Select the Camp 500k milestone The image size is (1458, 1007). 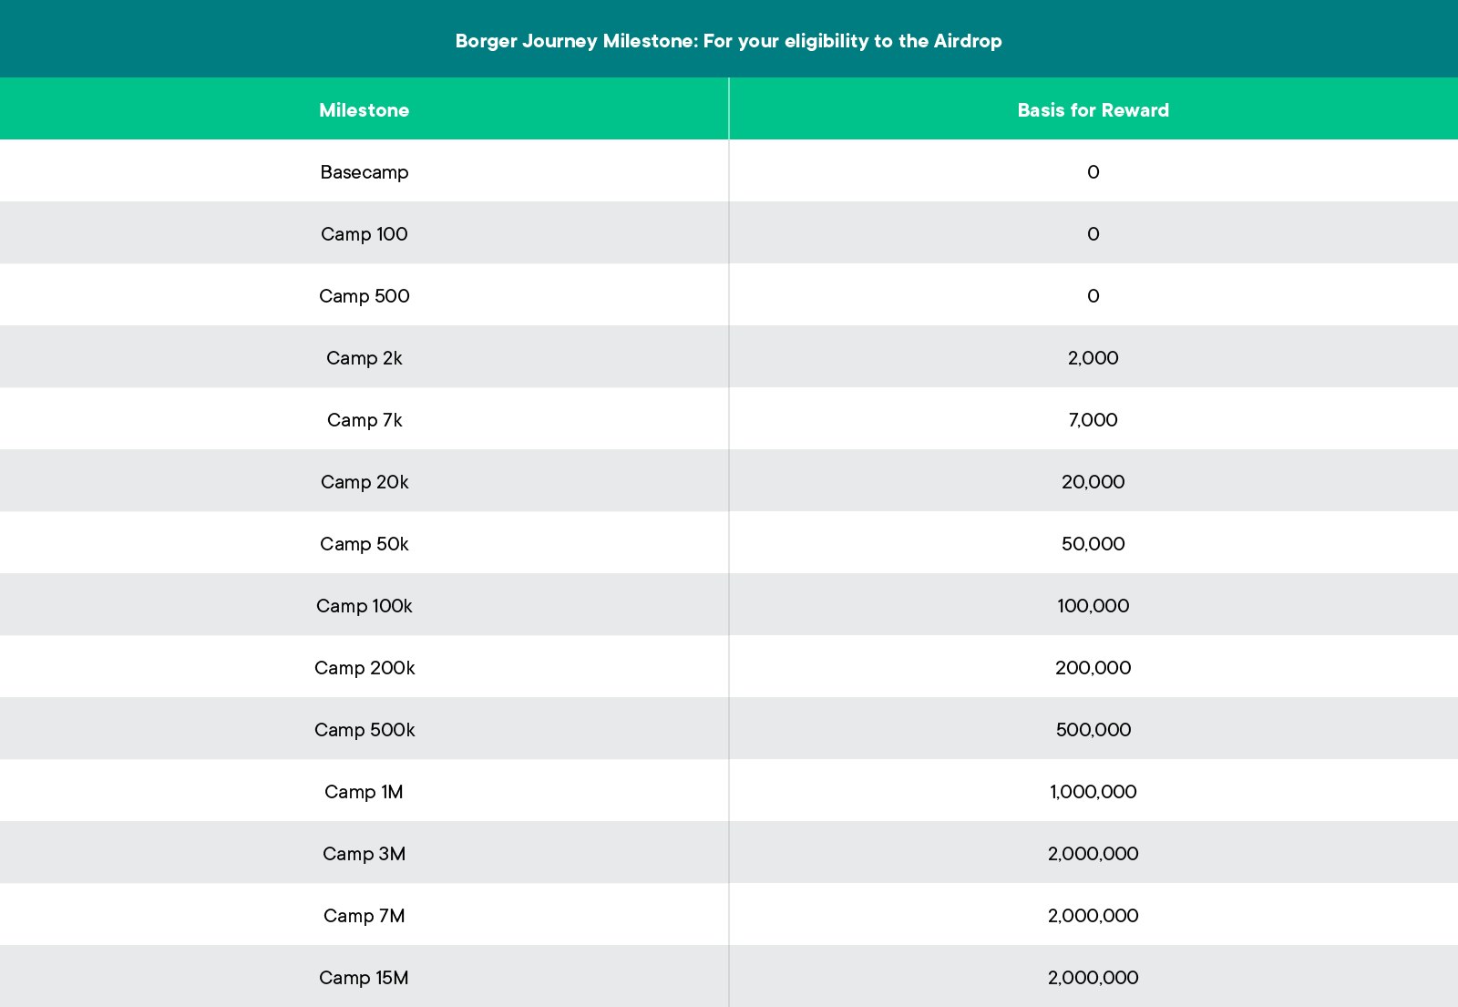pyautogui.click(x=364, y=730)
